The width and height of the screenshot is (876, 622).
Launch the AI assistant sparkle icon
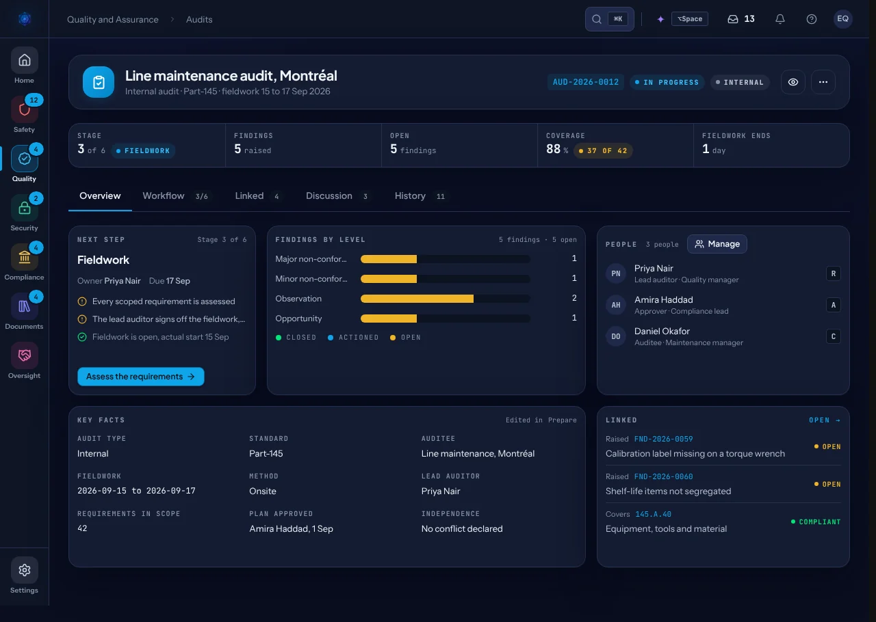tap(660, 19)
